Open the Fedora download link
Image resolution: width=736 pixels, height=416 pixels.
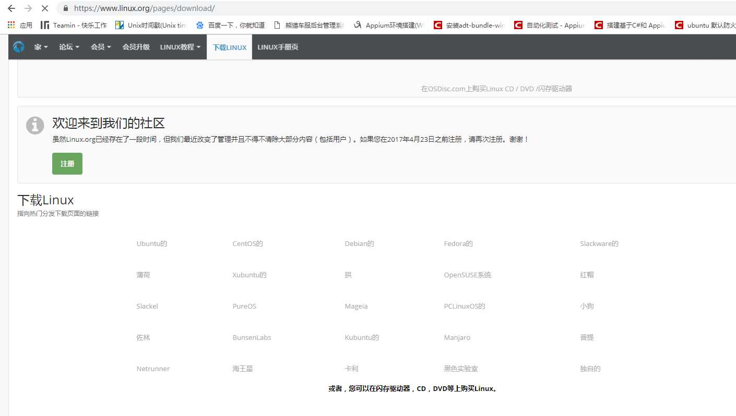tap(458, 243)
